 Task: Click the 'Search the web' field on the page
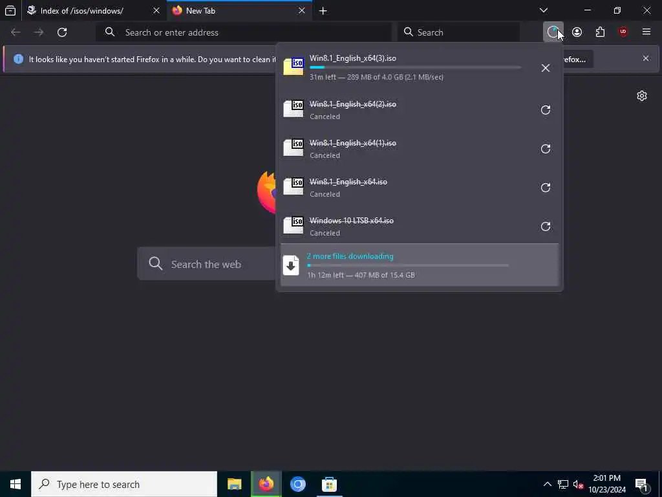[x=207, y=264]
